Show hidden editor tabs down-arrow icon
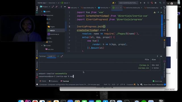This screenshot has width=182, height=102. tap(161, 8)
